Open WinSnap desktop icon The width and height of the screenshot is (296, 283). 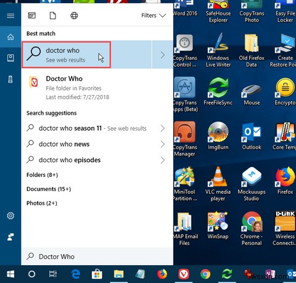(218, 226)
